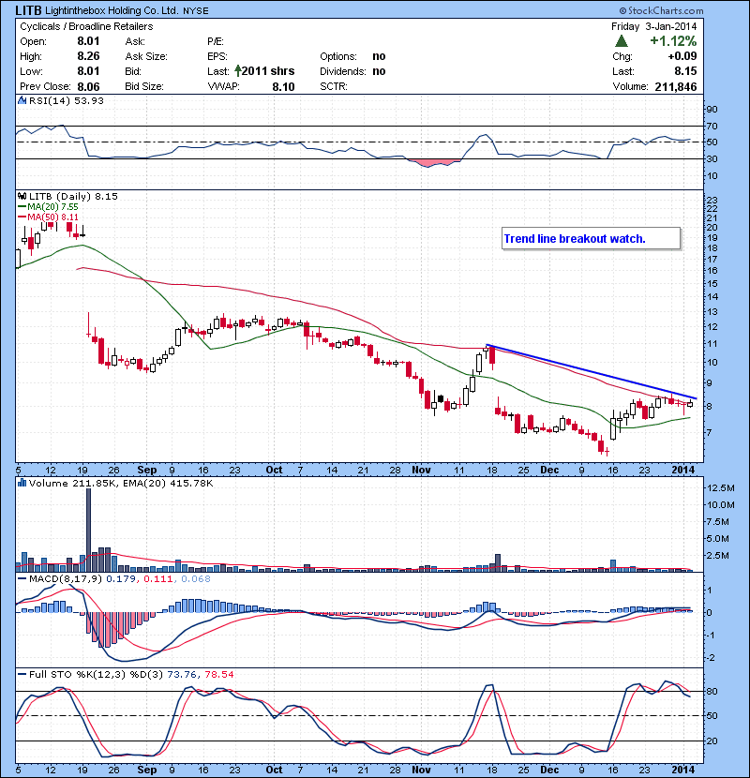Viewport: 750px width, 778px height.
Task: Click Cyclicals / Broadline Retailers sector text
Action: tap(86, 26)
